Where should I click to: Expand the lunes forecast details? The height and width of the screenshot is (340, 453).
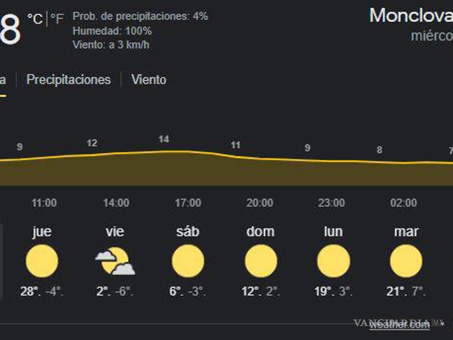click(x=333, y=231)
